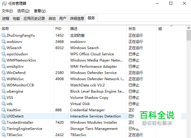This screenshot has height=138, width=191.
Task: Click Interactive Services Detection description
Action: tap(95, 116)
